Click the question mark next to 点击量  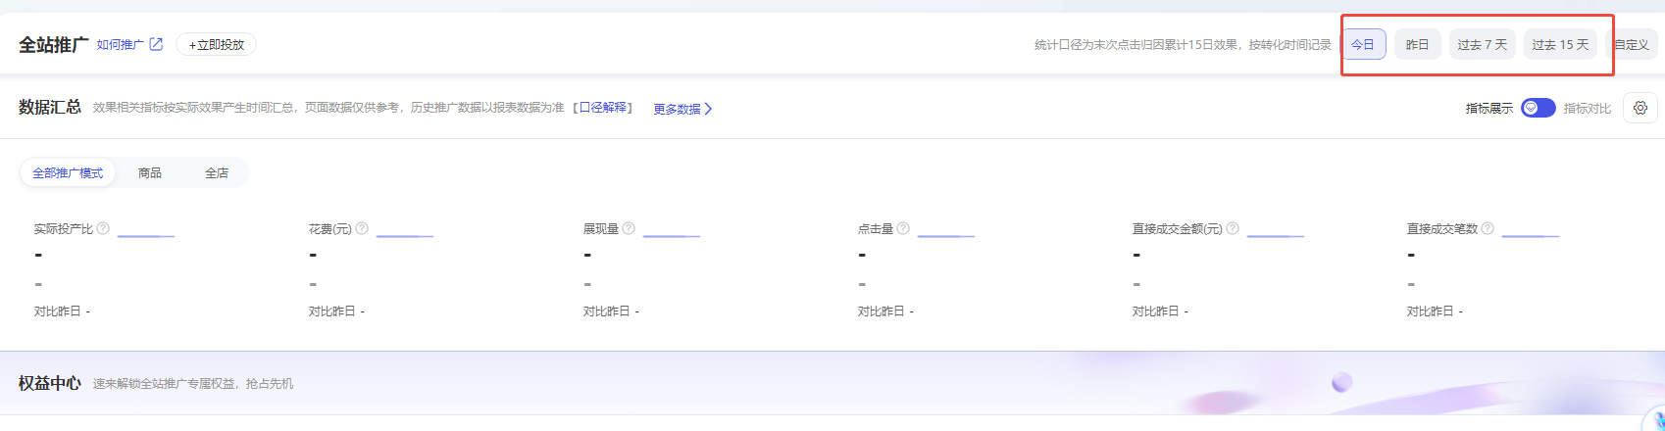(903, 228)
